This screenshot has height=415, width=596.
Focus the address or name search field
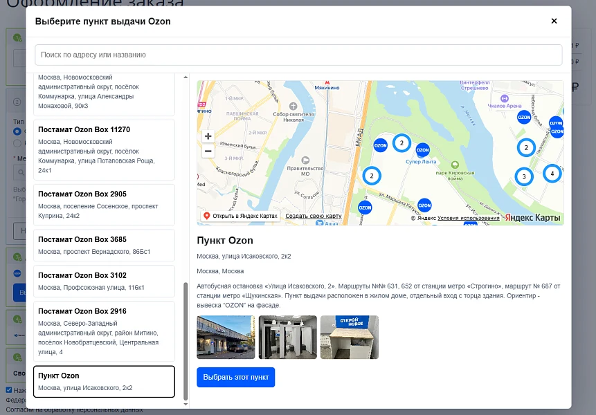click(298, 55)
